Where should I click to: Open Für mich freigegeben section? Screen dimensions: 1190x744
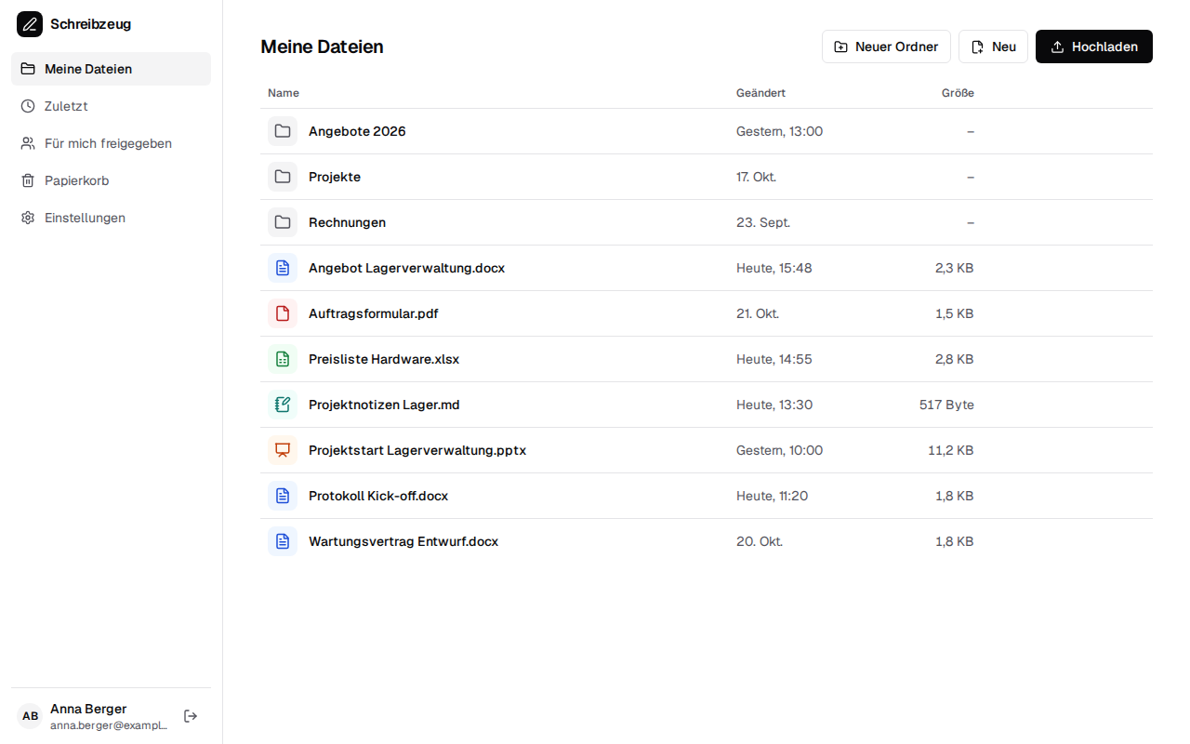point(111,143)
